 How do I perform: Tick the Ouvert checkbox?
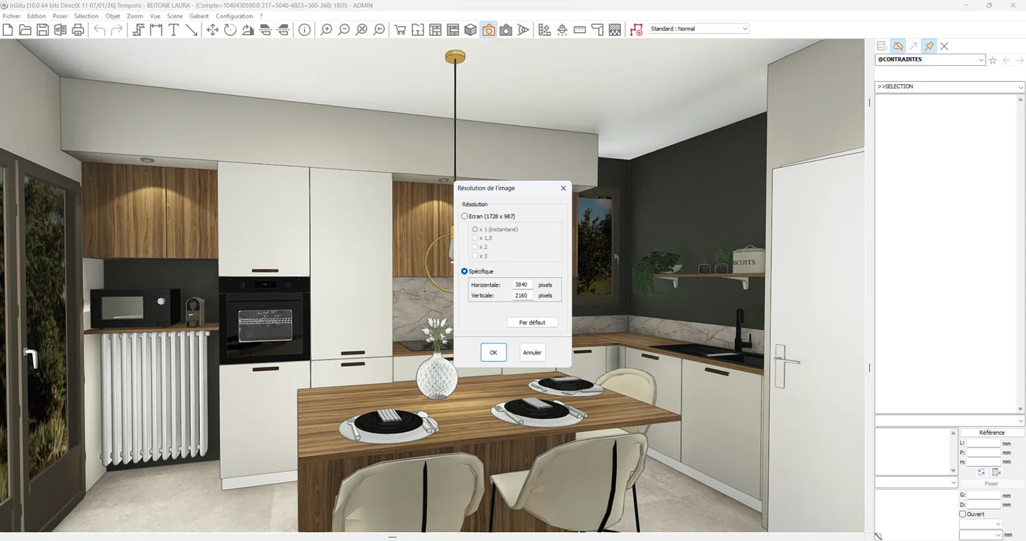(x=963, y=514)
